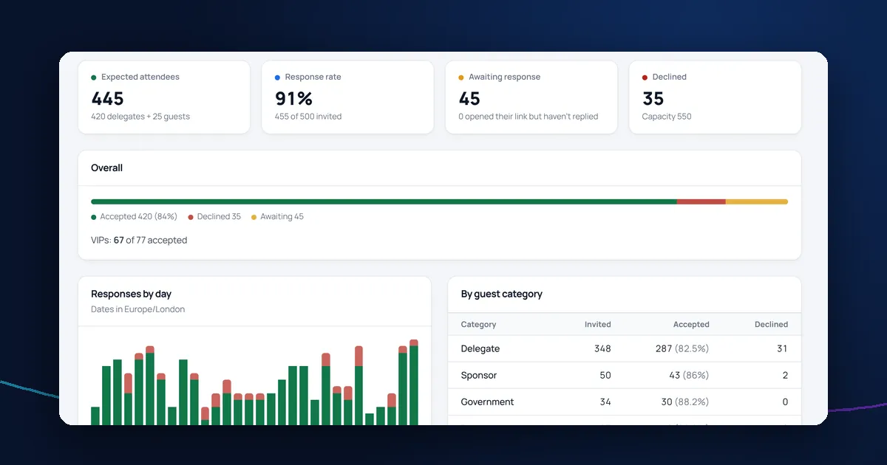
Task: Click "420 delegates + 25 guests" subtitle
Action: point(140,117)
